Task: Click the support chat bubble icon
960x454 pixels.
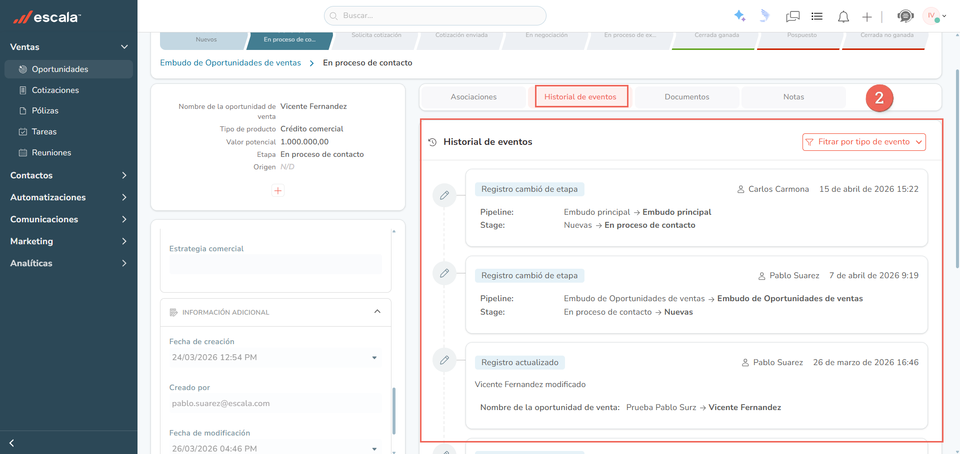Action: [x=905, y=16]
